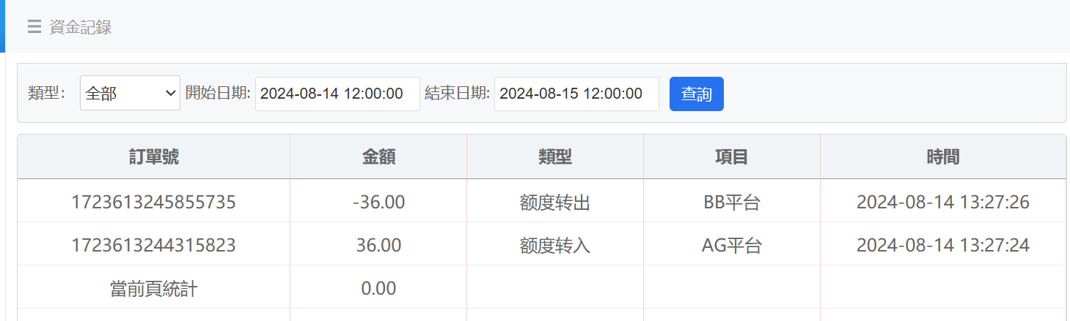Click the 额度转出 type cell

[555, 203]
